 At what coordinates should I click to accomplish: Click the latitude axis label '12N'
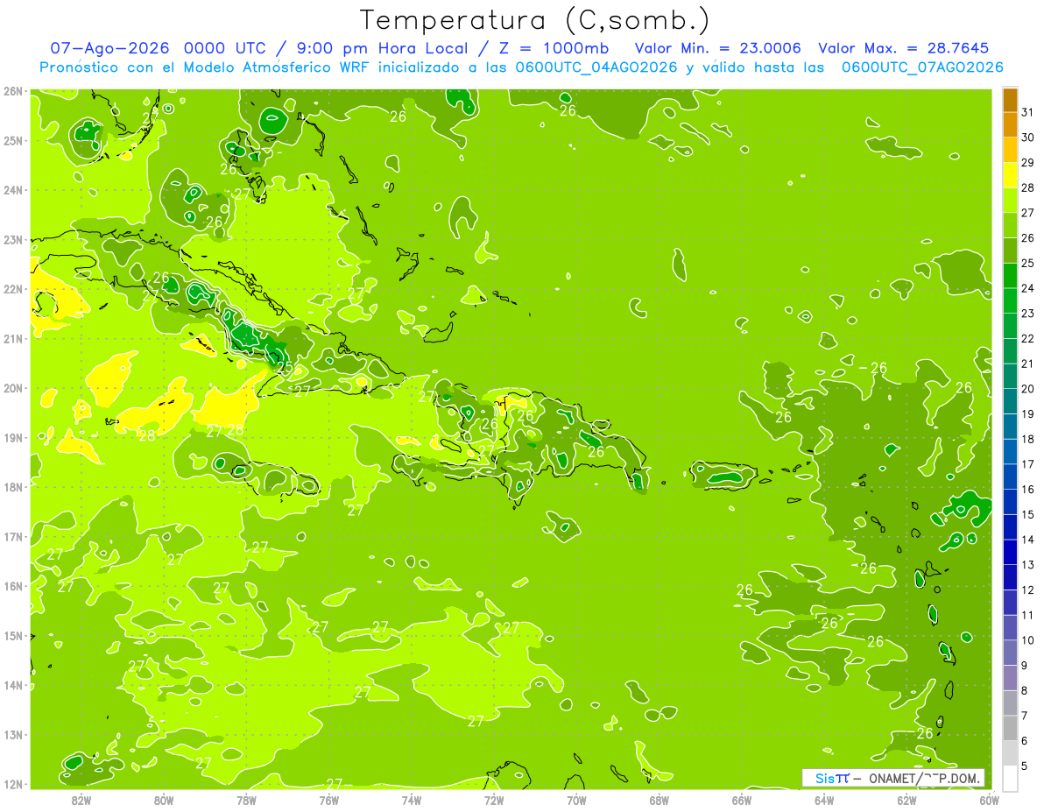[13, 784]
